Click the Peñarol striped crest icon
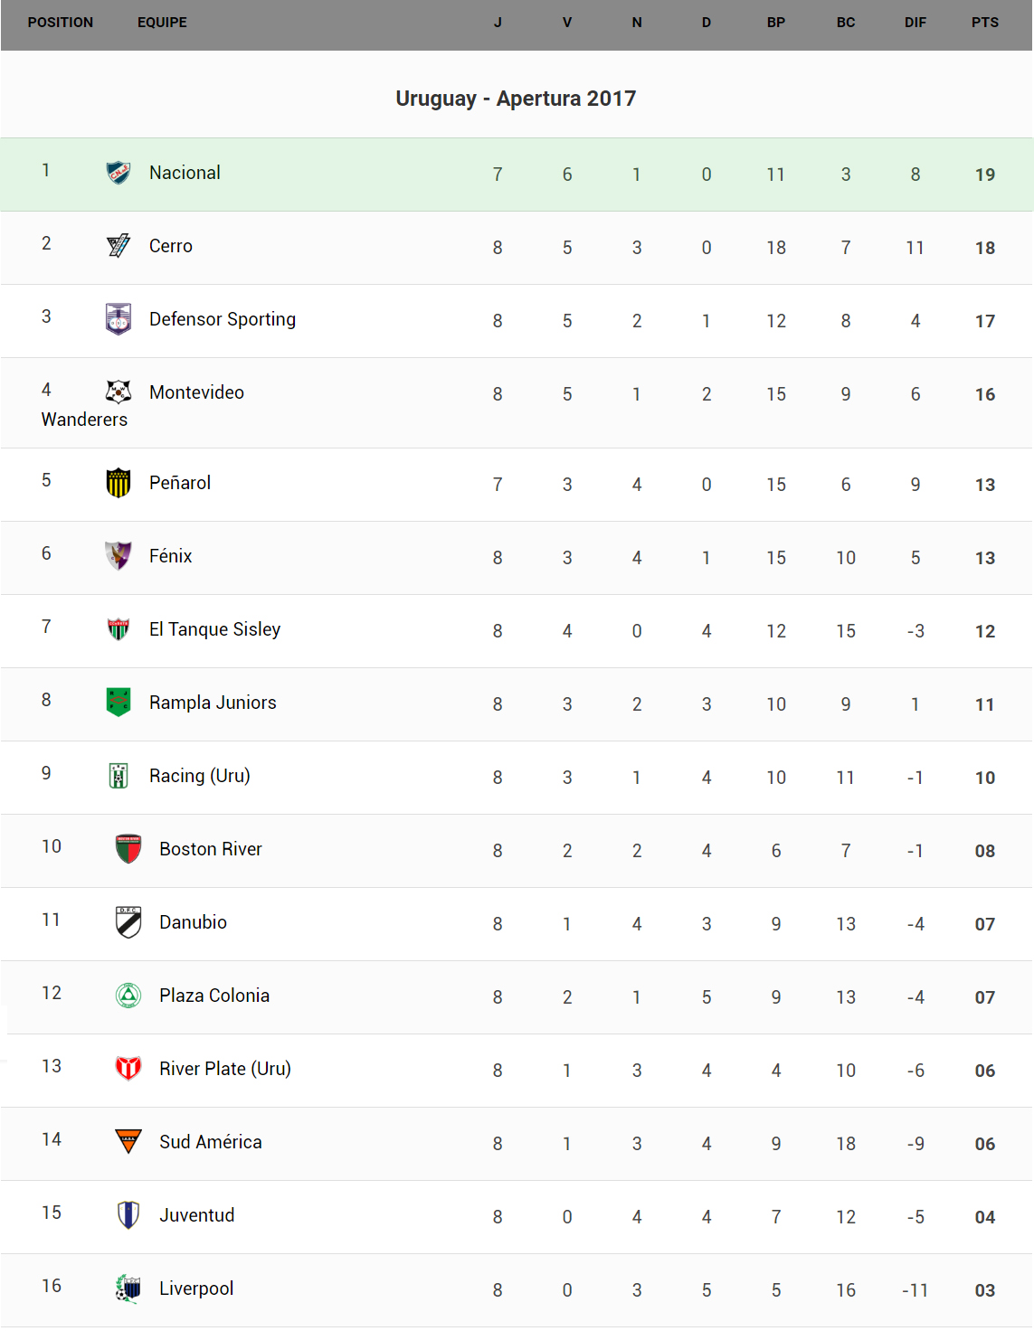1034x1331 pixels. [x=119, y=483]
